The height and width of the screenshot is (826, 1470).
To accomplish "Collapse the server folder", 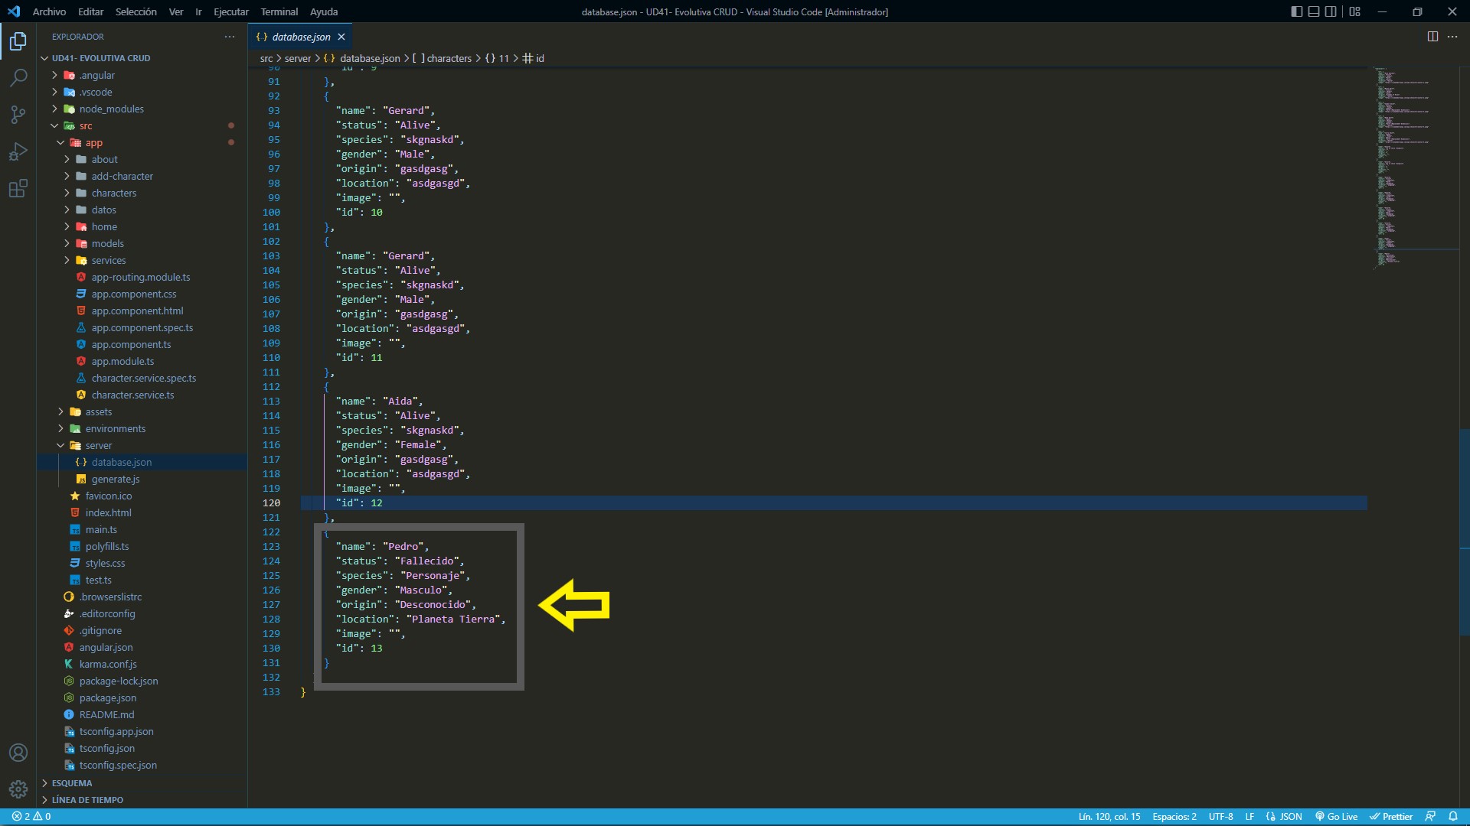I will point(98,445).
